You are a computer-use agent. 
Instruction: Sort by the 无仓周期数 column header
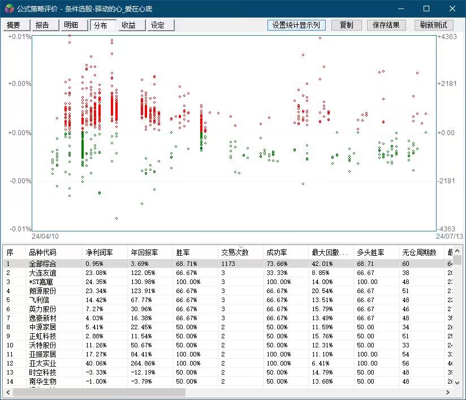click(421, 252)
